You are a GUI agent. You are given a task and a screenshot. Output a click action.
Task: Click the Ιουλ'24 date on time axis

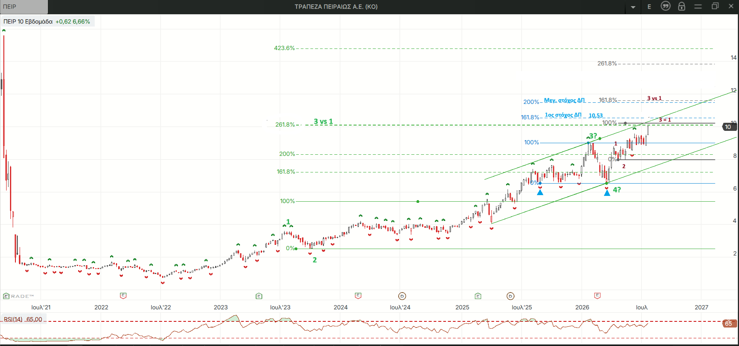pyautogui.click(x=400, y=308)
